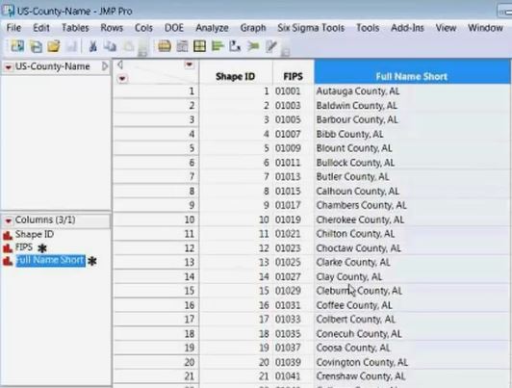
Task: Click the yellow window icon in toolbar
Action: 165,46
